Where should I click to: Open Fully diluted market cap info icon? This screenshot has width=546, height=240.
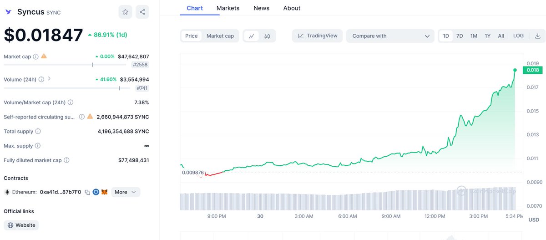tap(66, 160)
